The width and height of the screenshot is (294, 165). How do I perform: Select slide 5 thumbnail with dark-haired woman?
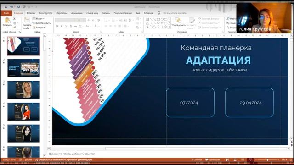click(23, 133)
